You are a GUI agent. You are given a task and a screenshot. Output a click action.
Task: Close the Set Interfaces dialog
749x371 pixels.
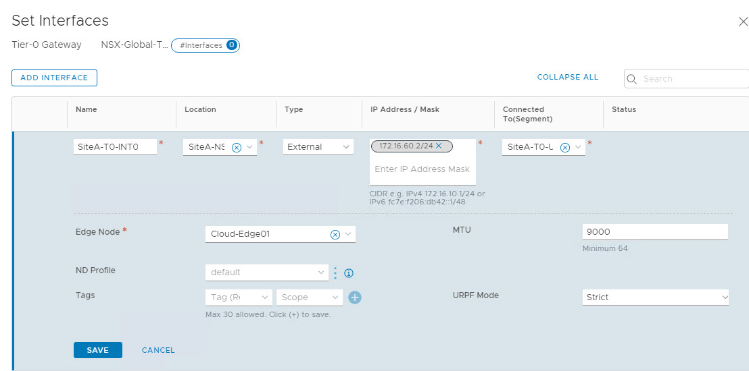(743, 22)
